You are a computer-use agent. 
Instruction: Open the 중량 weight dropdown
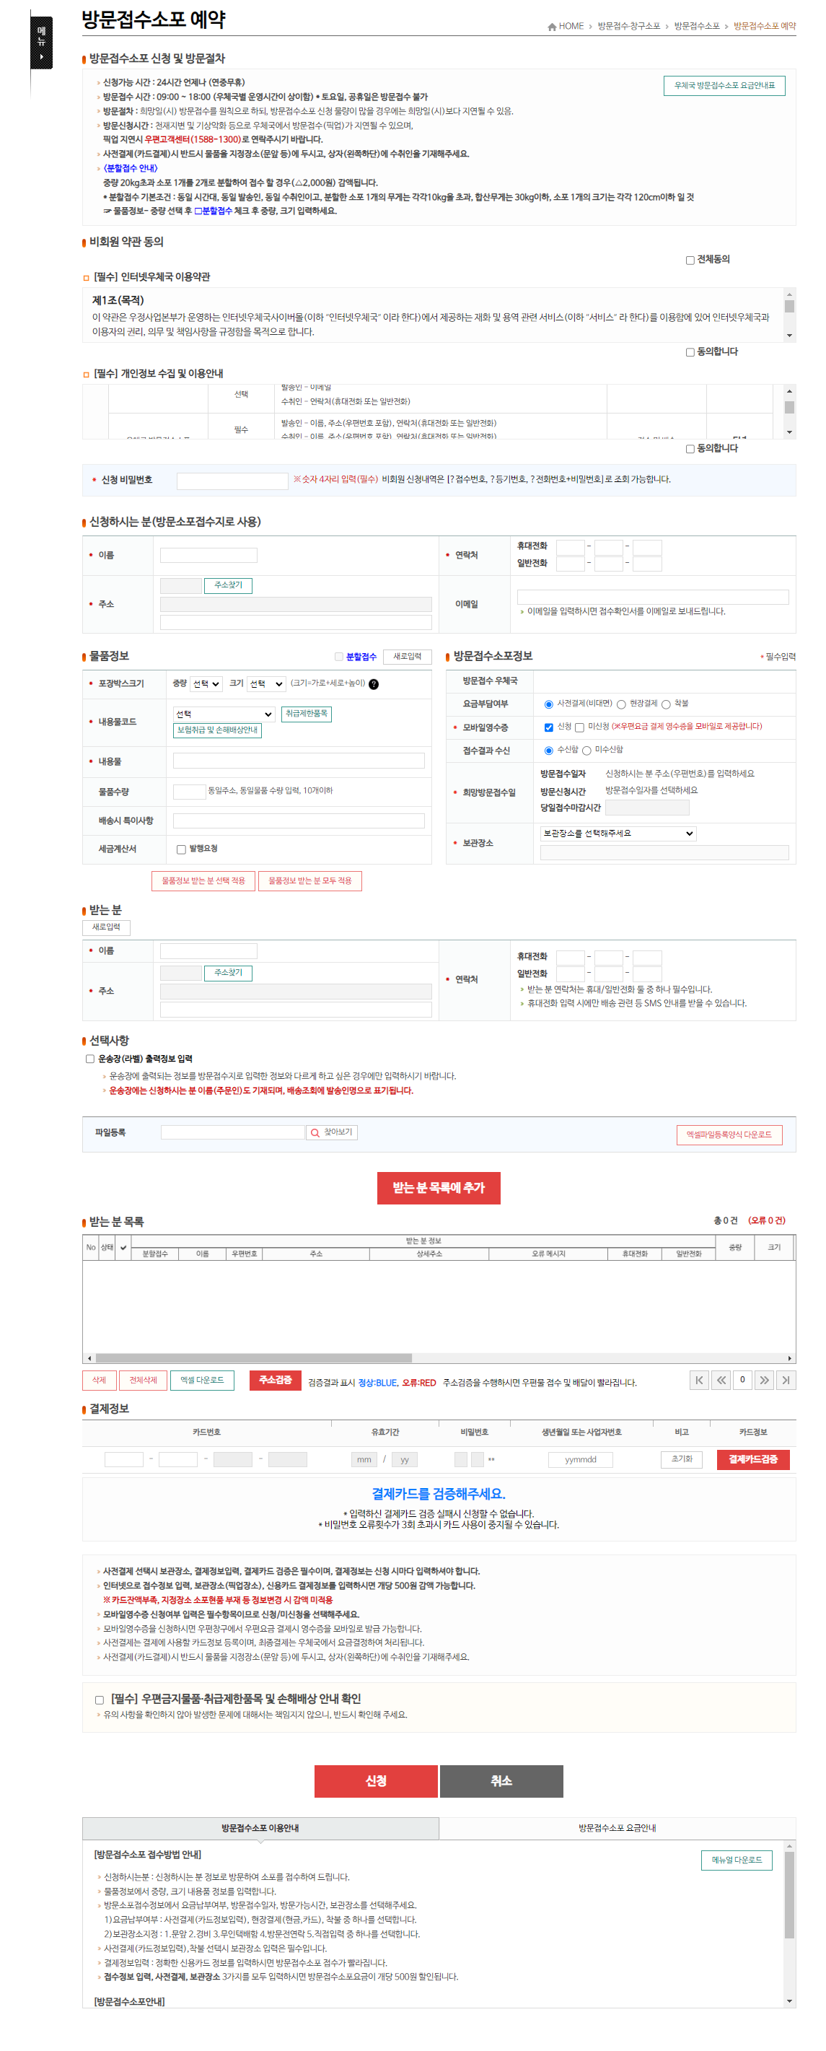(206, 684)
